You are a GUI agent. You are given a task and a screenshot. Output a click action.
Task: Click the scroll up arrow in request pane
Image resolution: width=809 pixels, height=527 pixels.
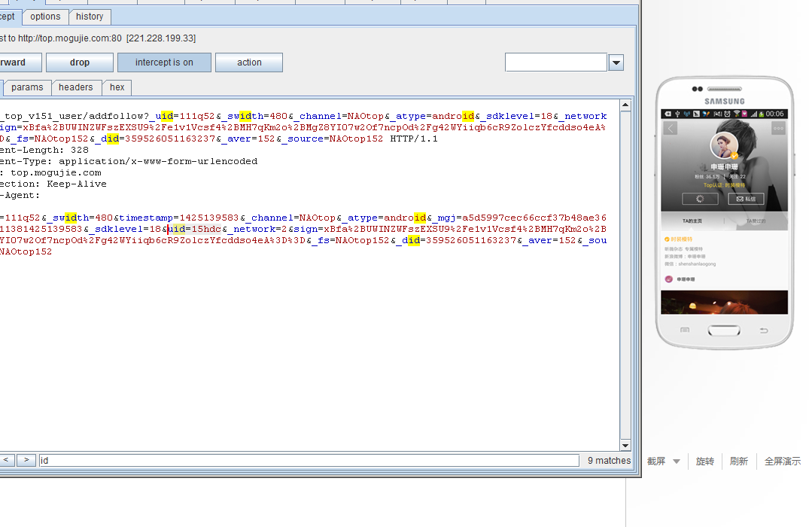(625, 105)
